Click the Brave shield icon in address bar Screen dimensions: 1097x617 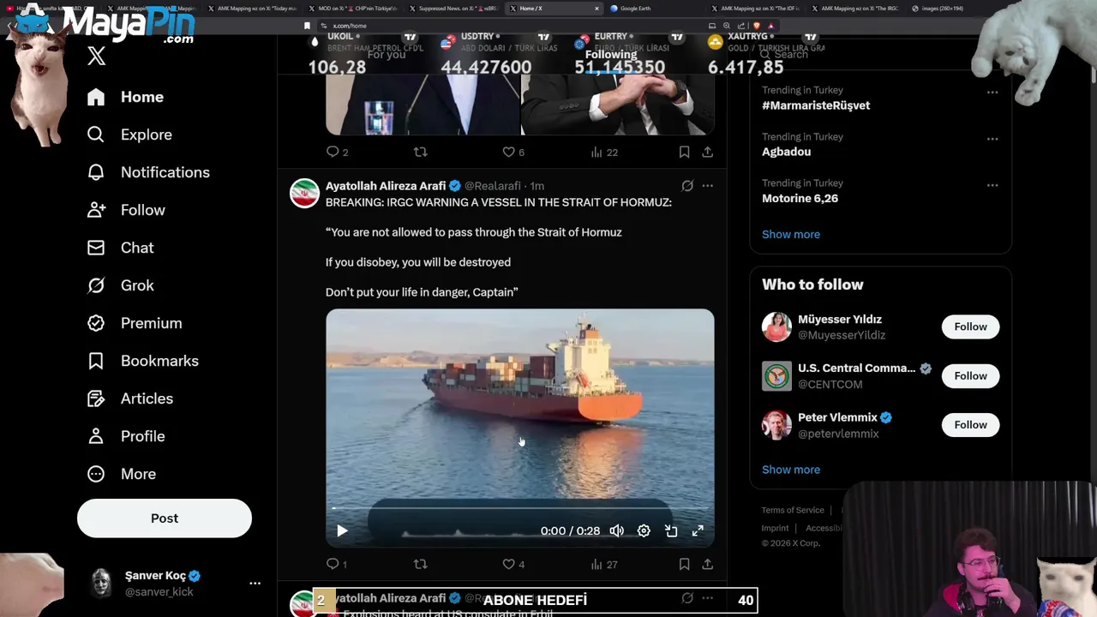pyautogui.click(x=756, y=26)
